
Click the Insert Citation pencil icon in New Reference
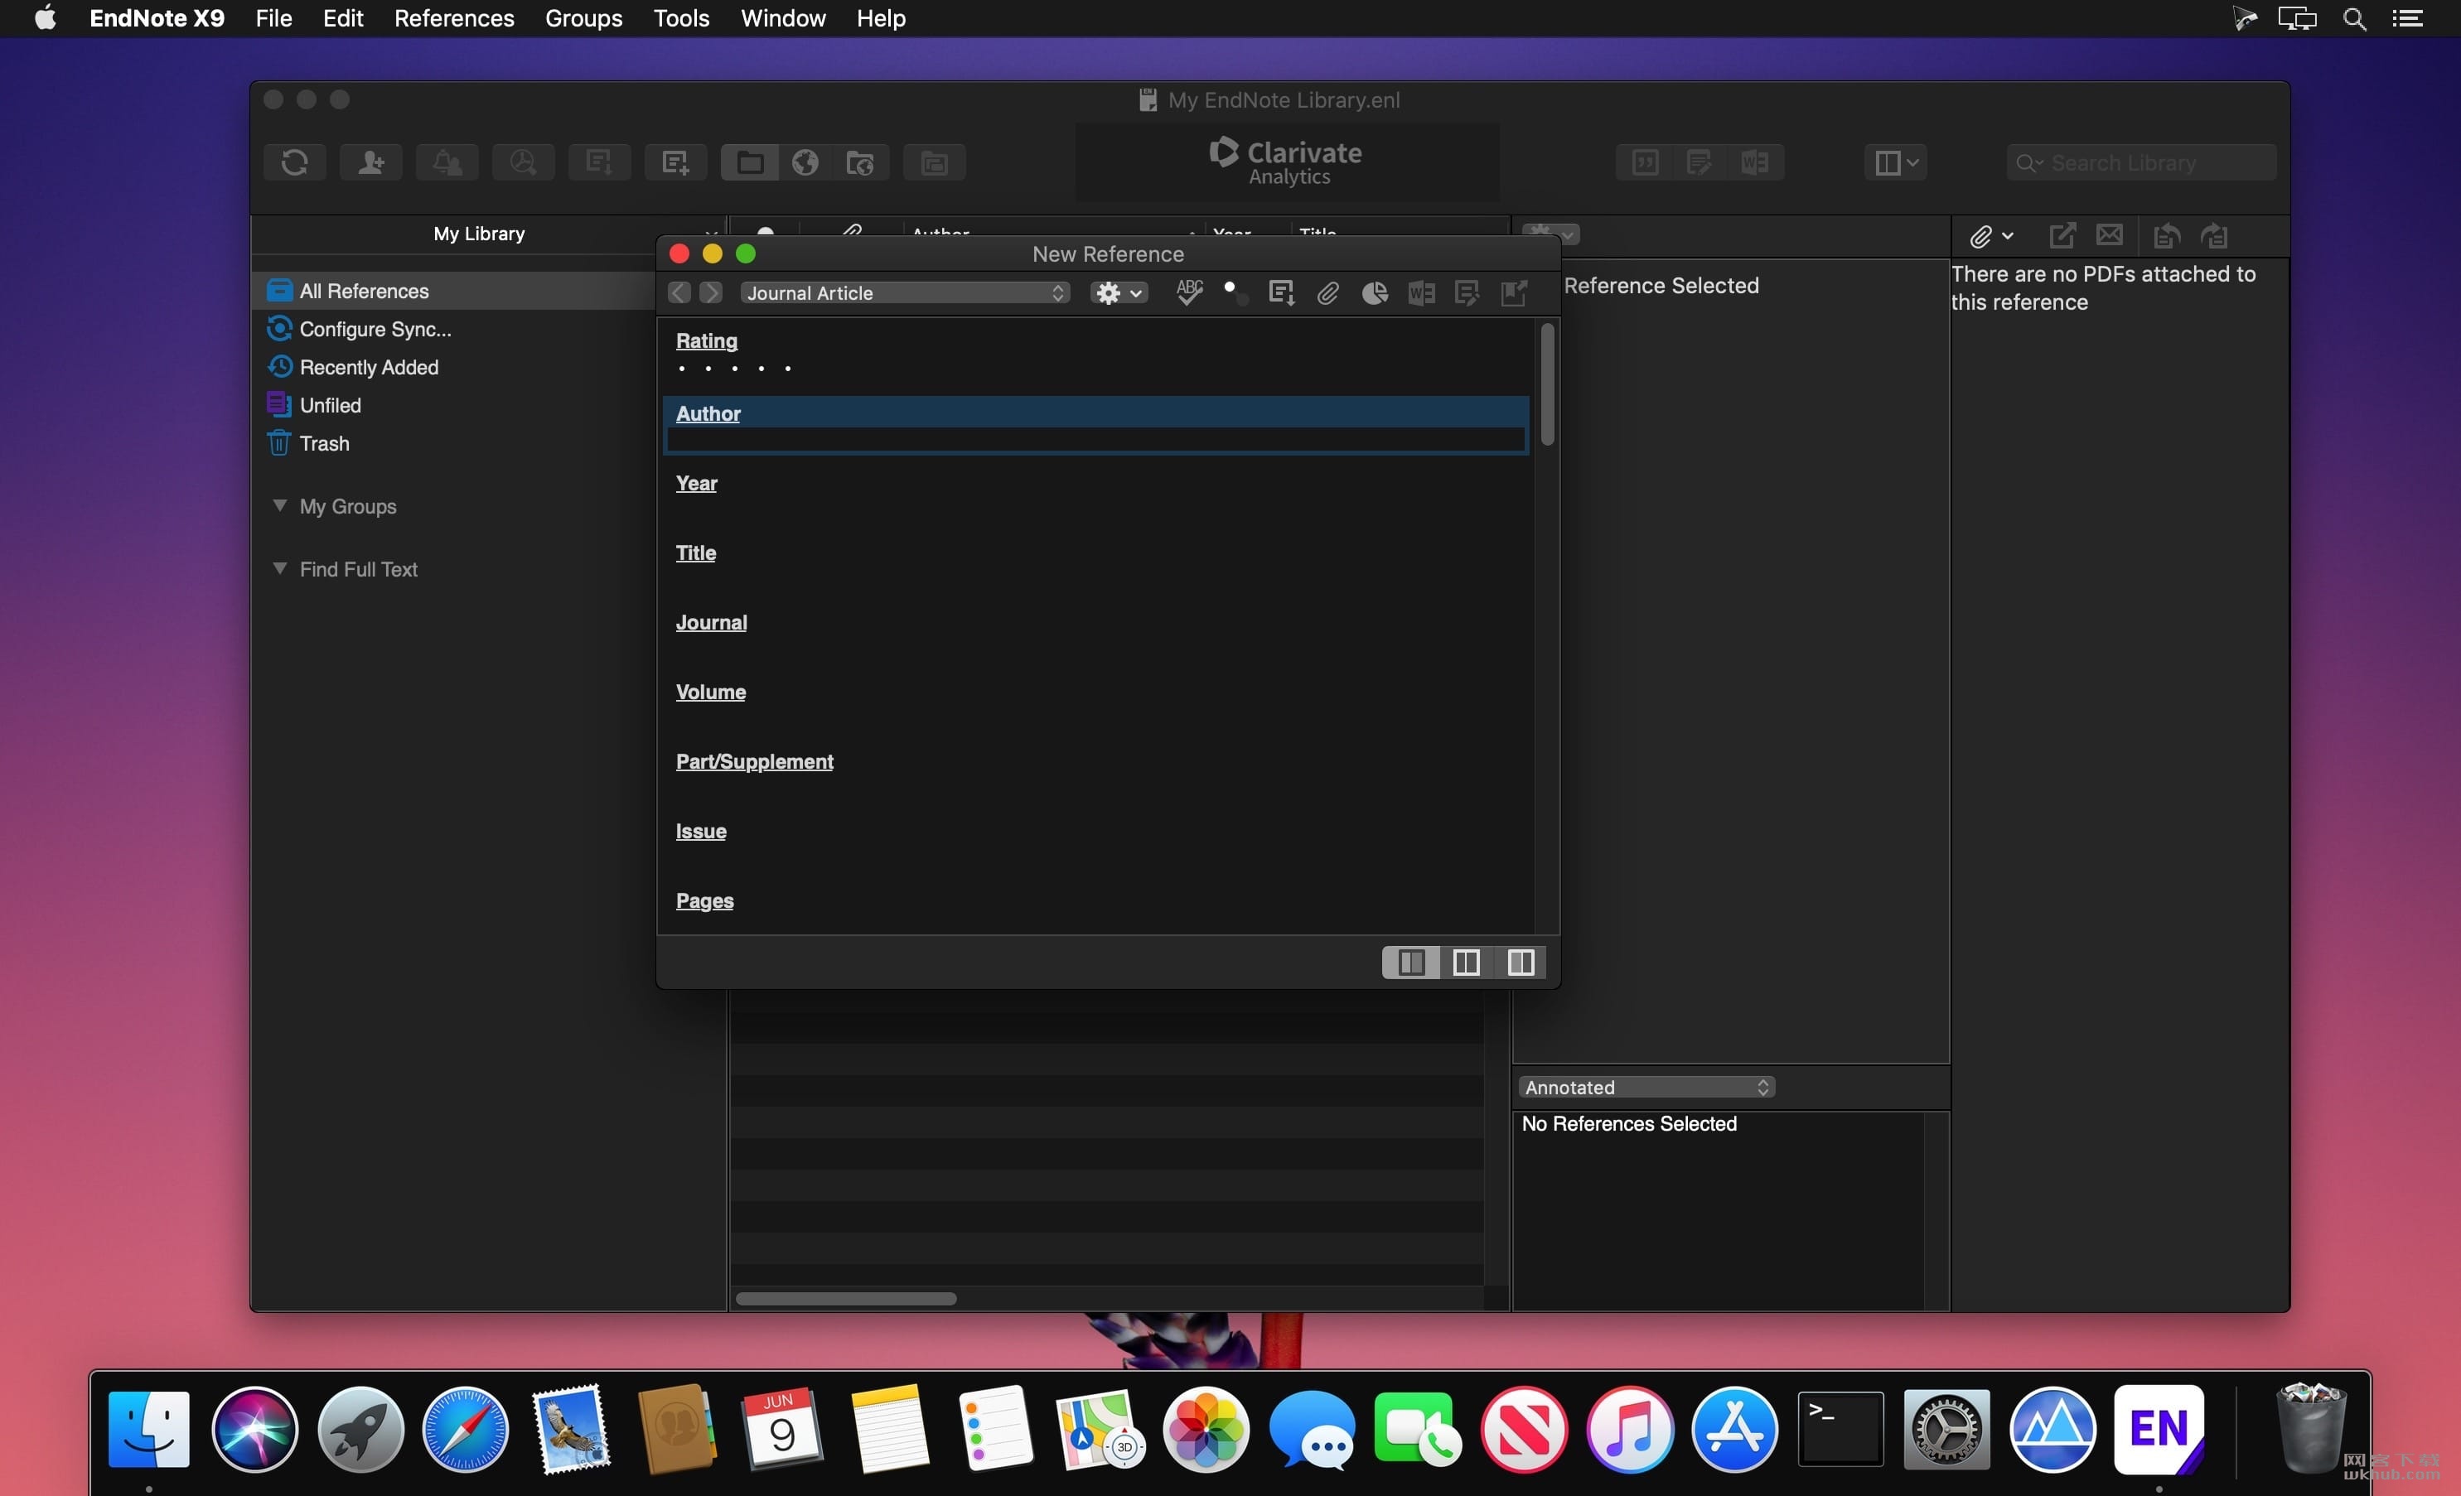[1467, 292]
